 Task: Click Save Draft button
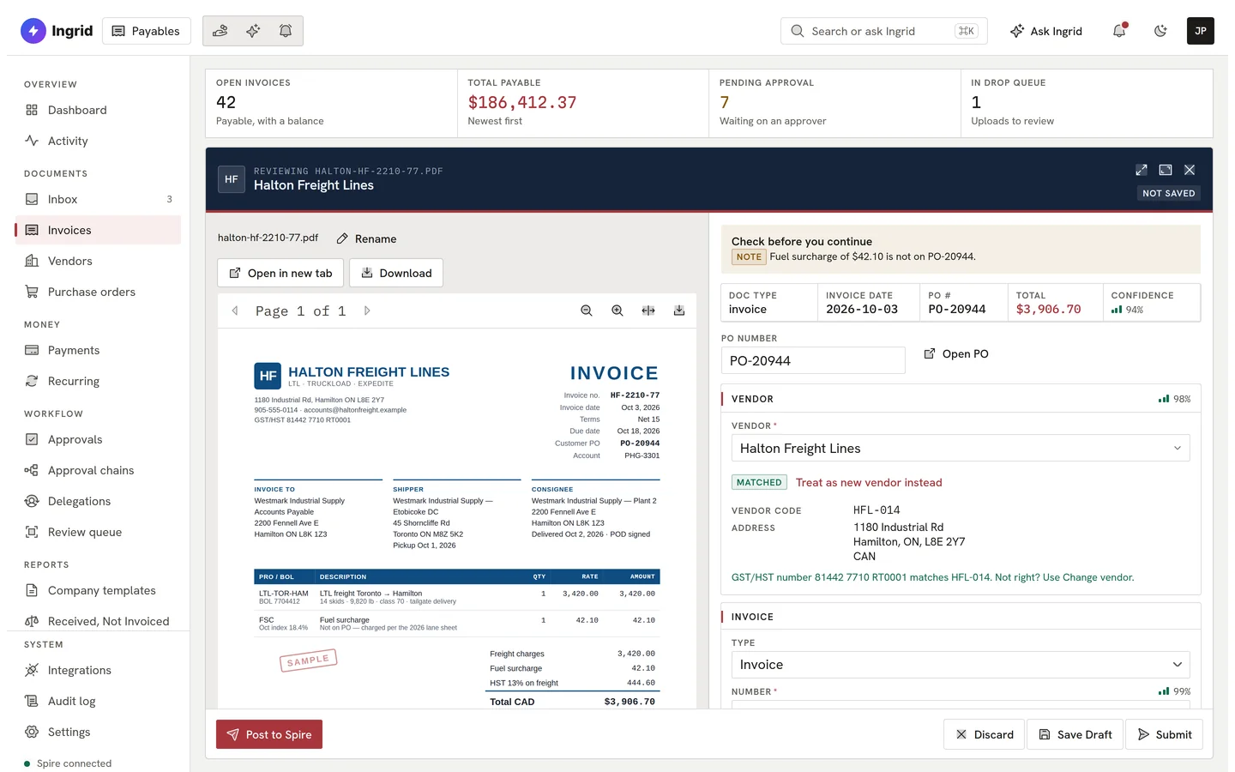click(1075, 734)
